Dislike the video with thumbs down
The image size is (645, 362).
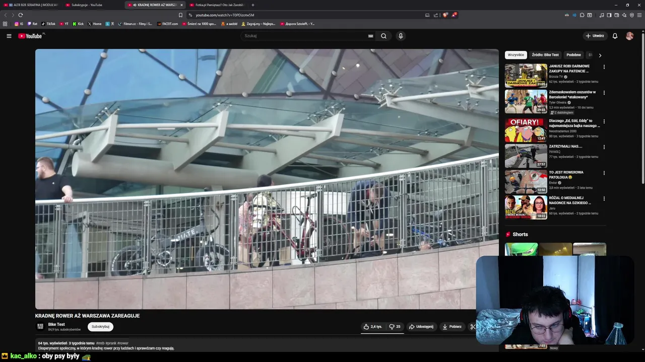pyautogui.click(x=395, y=327)
